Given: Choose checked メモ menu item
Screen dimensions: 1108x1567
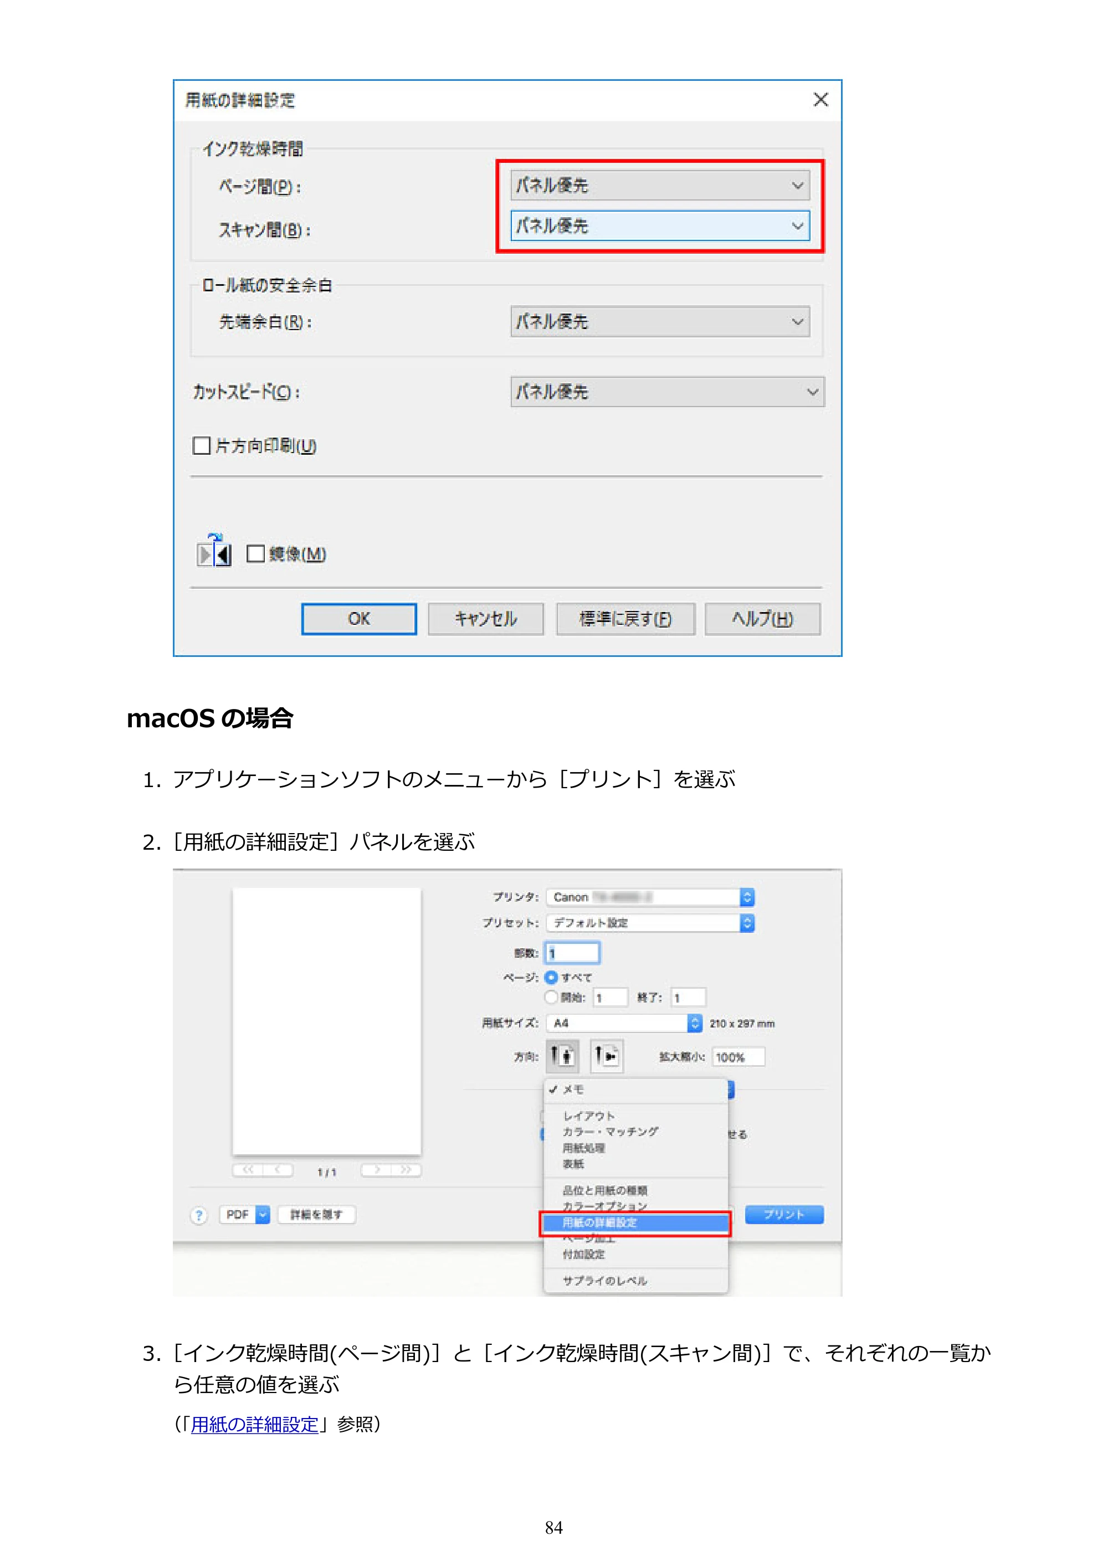Looking at the screenshot, I should (x=635, y=1090).
